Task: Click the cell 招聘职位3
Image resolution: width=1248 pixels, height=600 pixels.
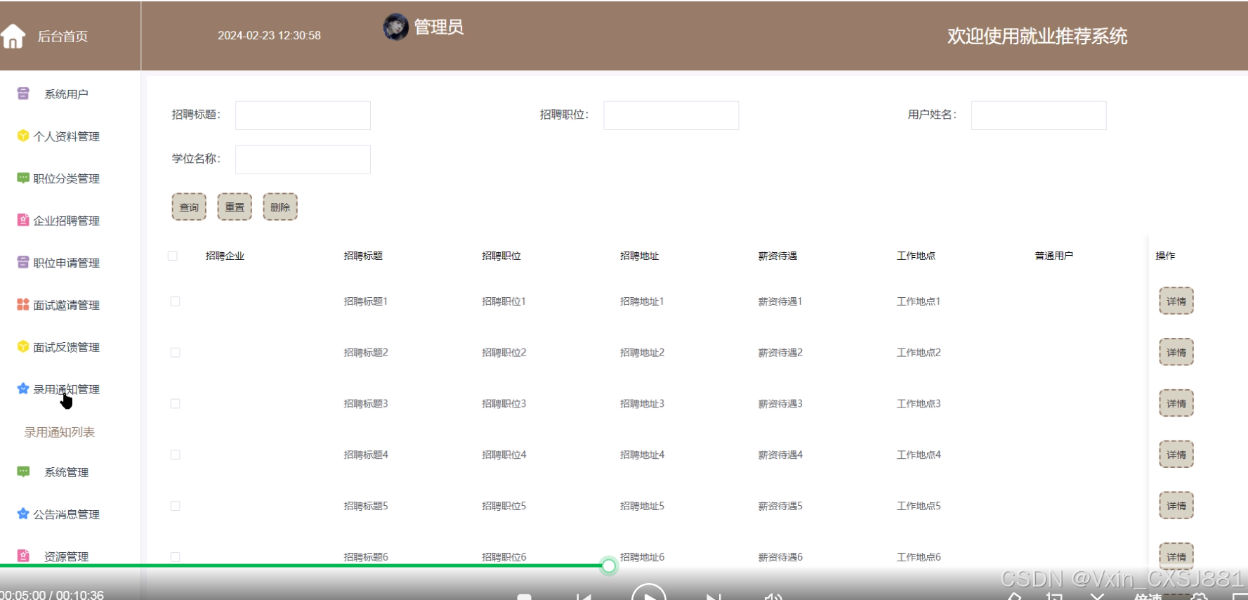Action: pos(504,404)
